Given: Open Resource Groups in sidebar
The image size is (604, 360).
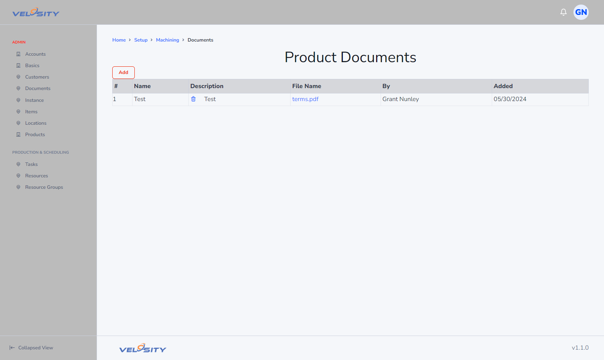Looking at the screenshot, I should click(44, 187).
